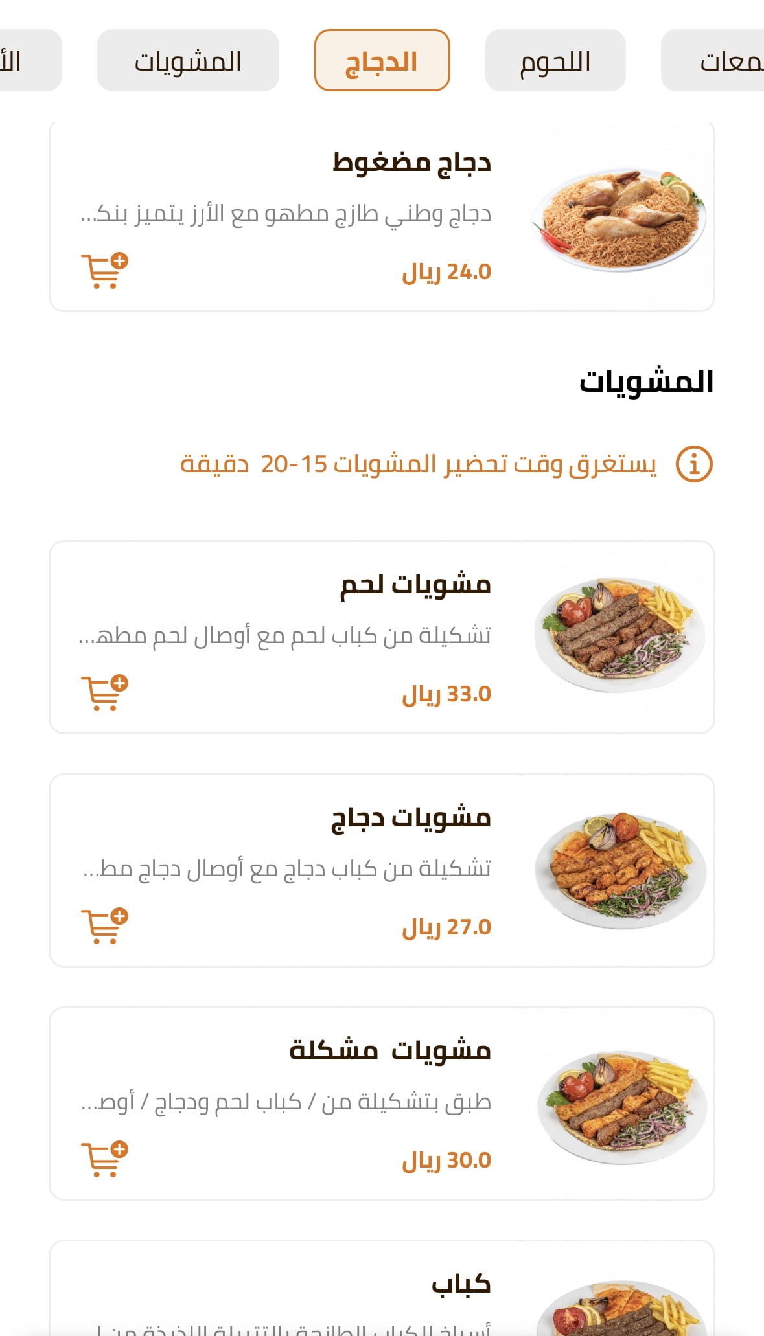This screenshot has height=1336, width=764.
Task: Expand the truncated دجاج مضغوط description
Action: coord(286,213)
